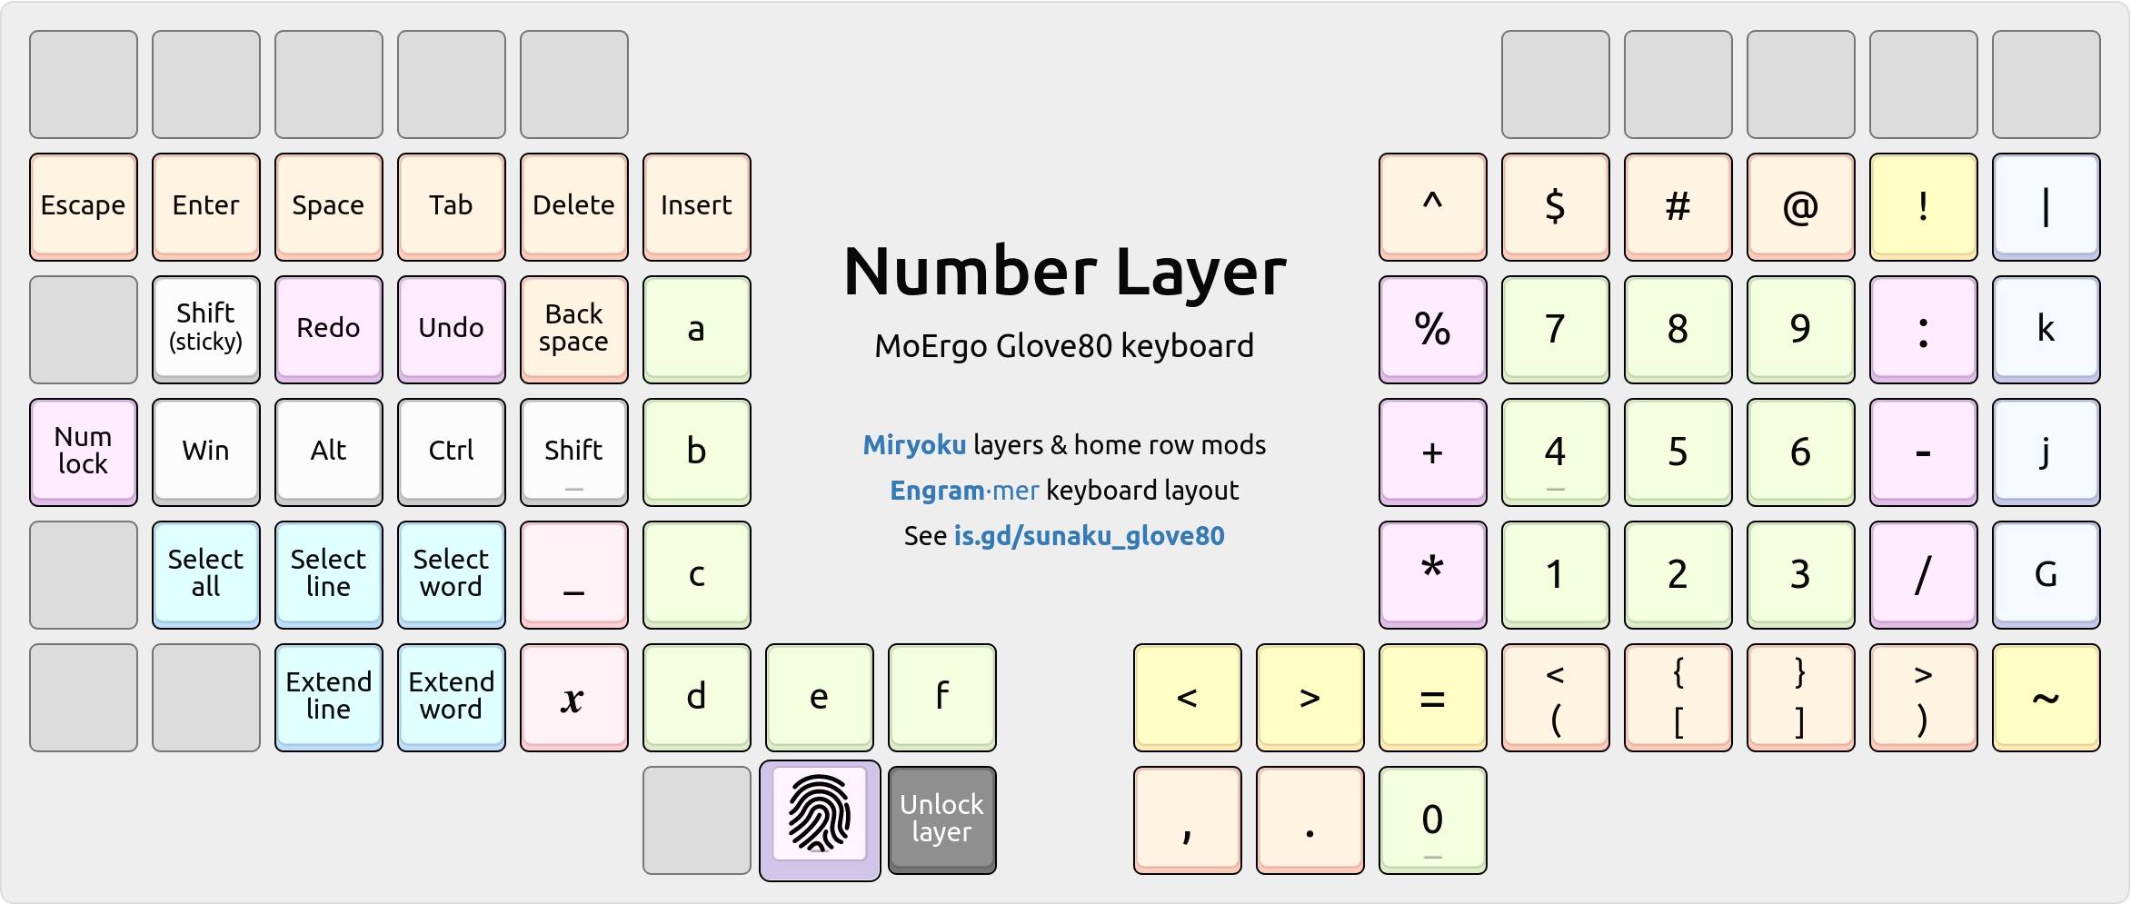
Task: Click the number 9 key
Action: click(1801, 330)
